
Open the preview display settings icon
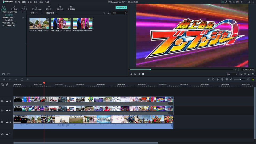click(x=241, y=74)
